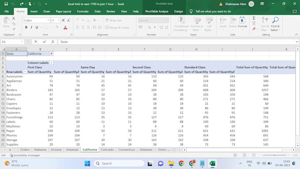This screenshot has width=300, height=169.
Task: Open the General number format dropdown
Action: 167,20
